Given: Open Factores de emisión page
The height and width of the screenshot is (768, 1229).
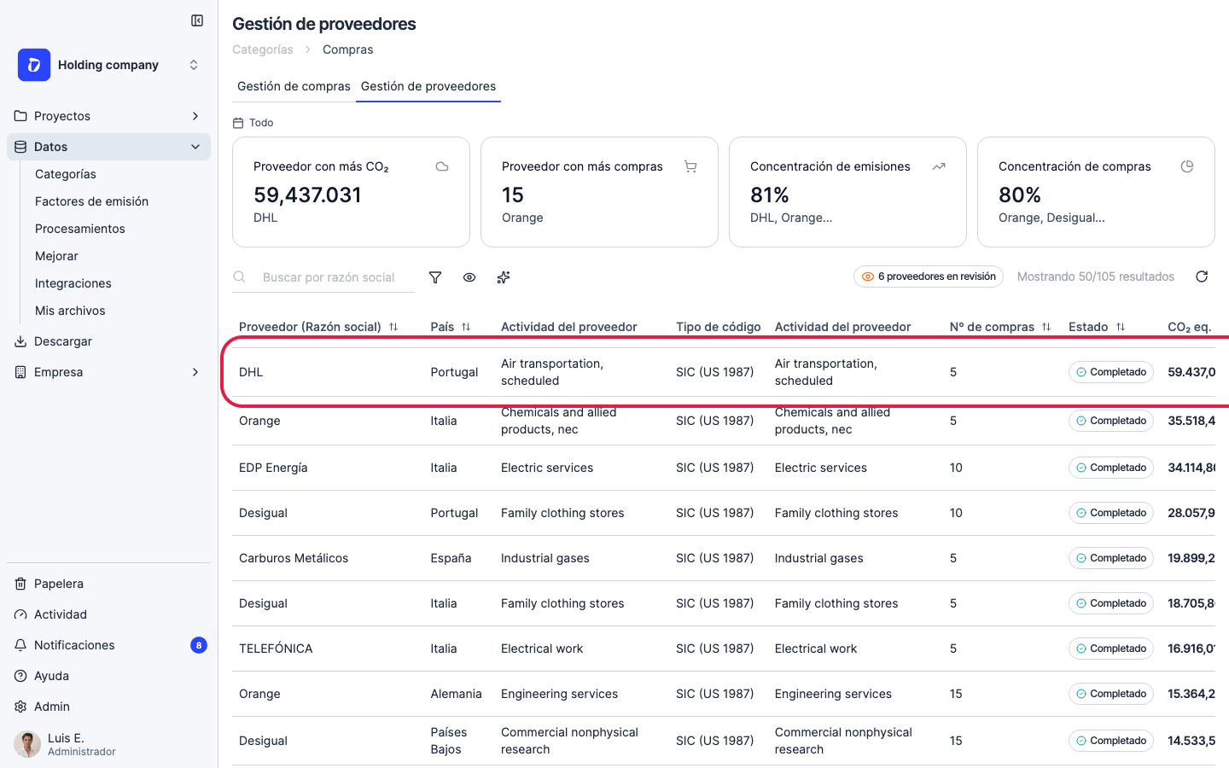Looking at the screenshot, I should tap(91, 201).
